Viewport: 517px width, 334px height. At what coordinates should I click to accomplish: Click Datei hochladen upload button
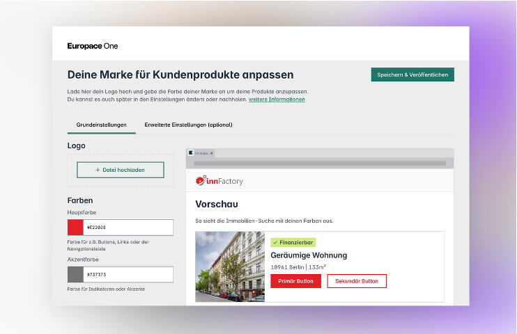click(121, 170)
